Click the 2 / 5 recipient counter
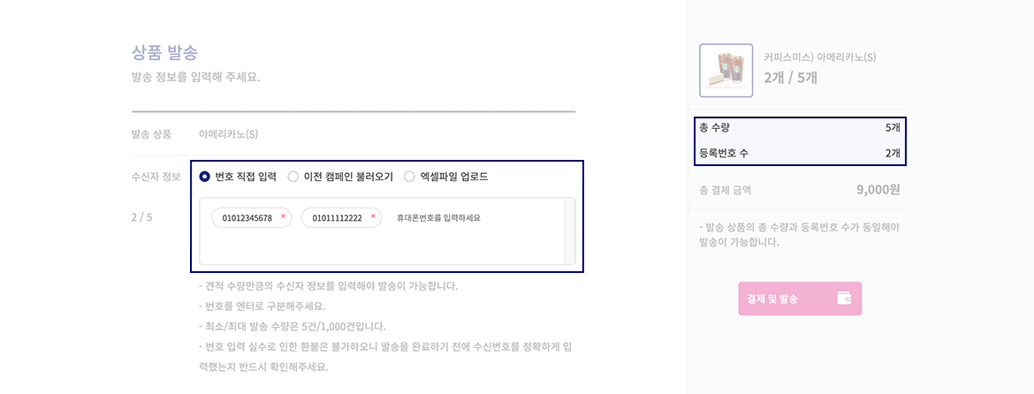 point(141,216)
